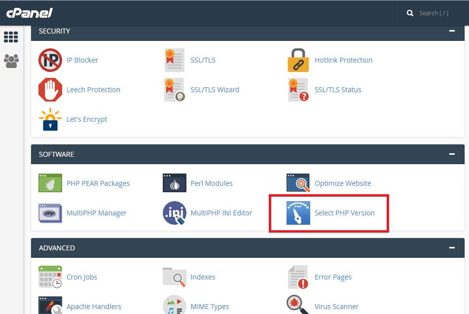Click the MultiPHP INI Editor icon
This screenshot has width=469, height=314.
coord(175,213)
